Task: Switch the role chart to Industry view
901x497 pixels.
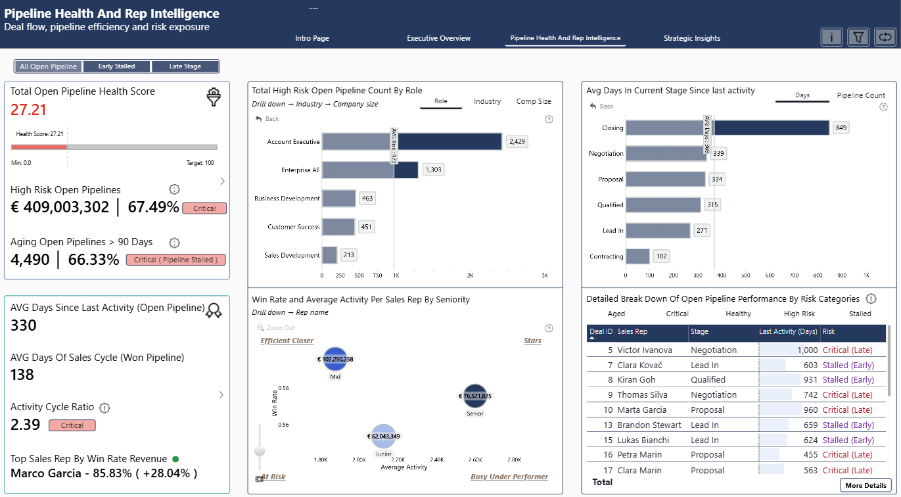Action: coord(488,101)
